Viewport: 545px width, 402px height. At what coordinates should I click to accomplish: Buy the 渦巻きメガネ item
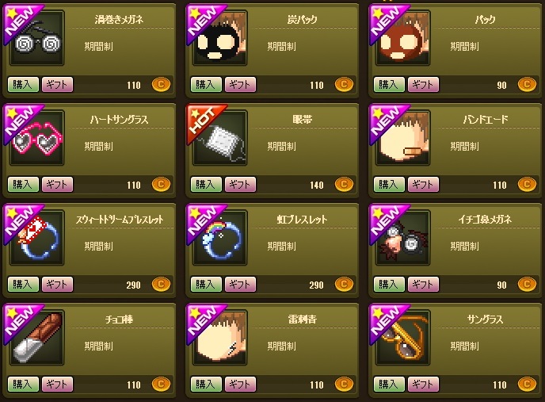coord(23,85)
